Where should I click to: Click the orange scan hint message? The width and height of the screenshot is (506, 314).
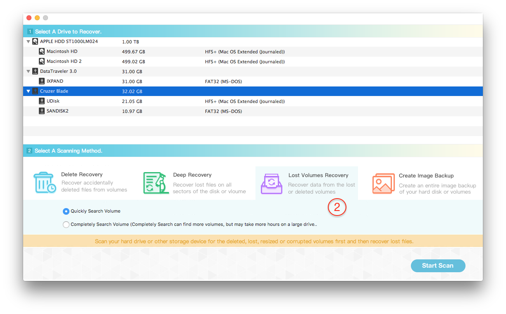pyautogui.click(x=254, y=241)
